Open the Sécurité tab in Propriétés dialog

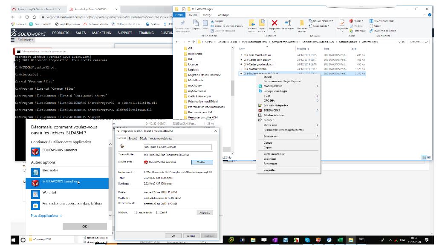click(133, 139)
